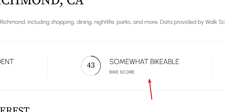Screen dimensions: 225x112
Task: Click the partially visible 'DENT' score label
Action: tap(7, 62)
